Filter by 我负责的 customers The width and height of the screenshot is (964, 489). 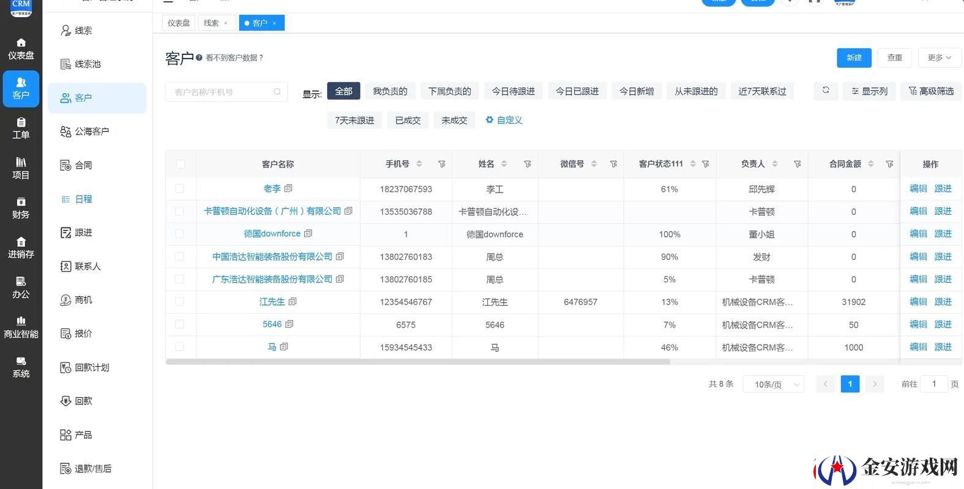tap(390, 91)
